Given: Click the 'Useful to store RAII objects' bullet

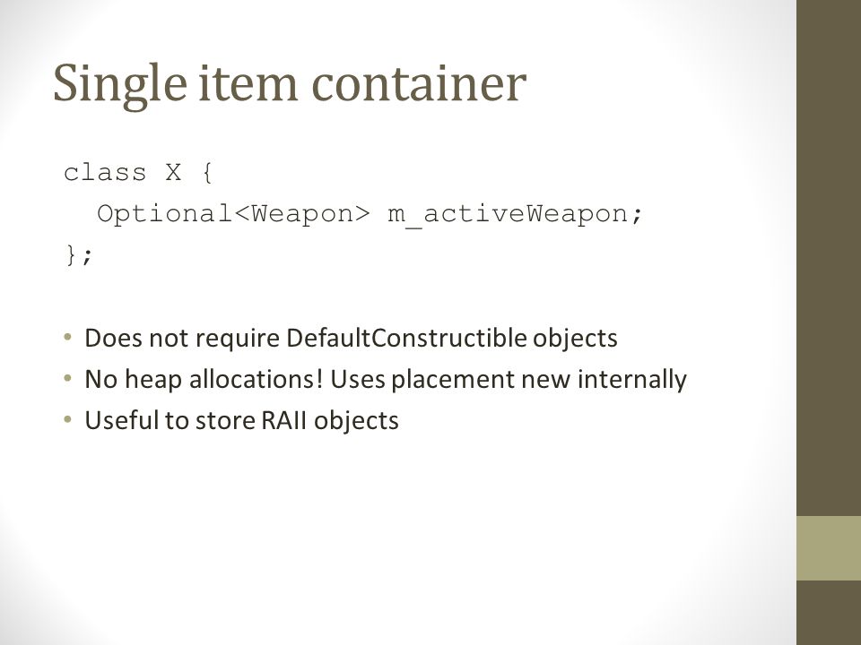Looking at the screenshot, I should pyautogui.click(x=241, y=421).
